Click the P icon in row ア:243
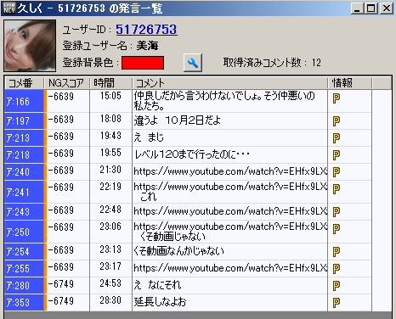Viewport: 396px width, 319px height. 337,212
